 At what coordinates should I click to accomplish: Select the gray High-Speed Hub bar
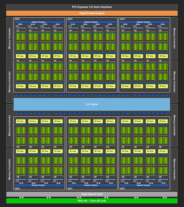92,194
